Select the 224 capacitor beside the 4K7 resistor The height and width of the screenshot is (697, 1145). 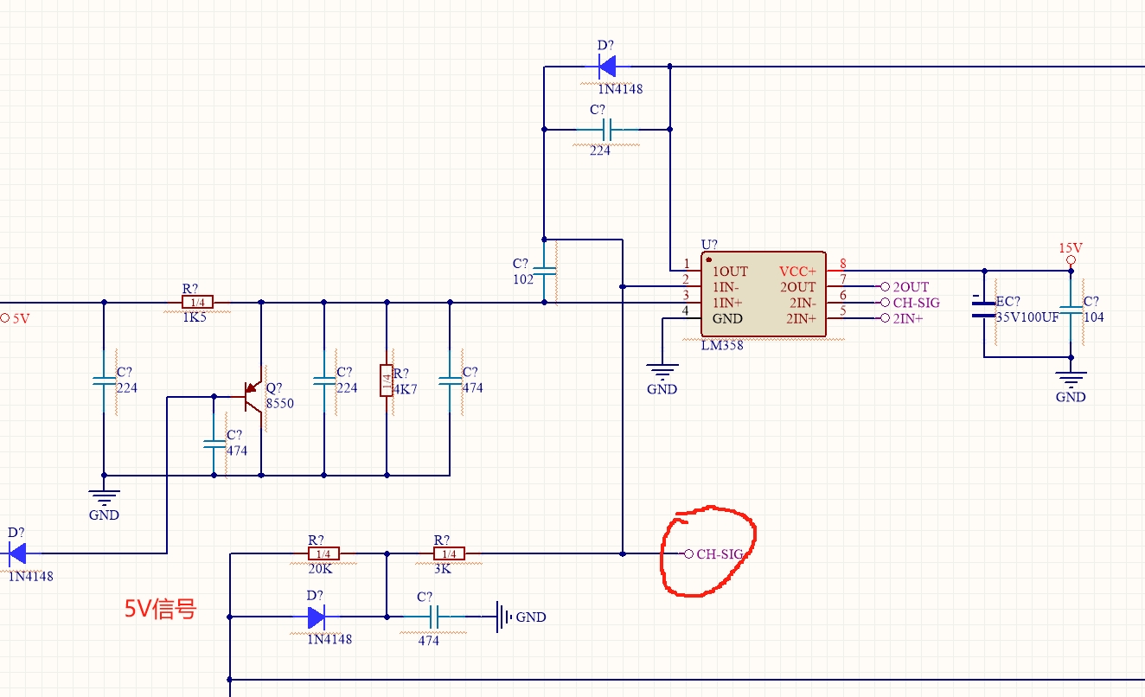(324, 380)
